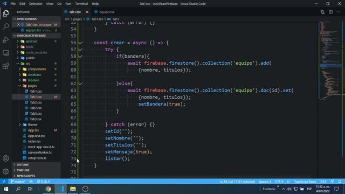Open Chrome from the taskbar
This screenshot has height=194, width=345.
(x=48, y=189)
